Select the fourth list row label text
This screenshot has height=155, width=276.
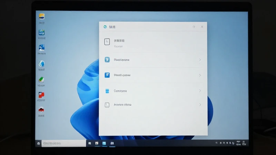pos(122,105)
